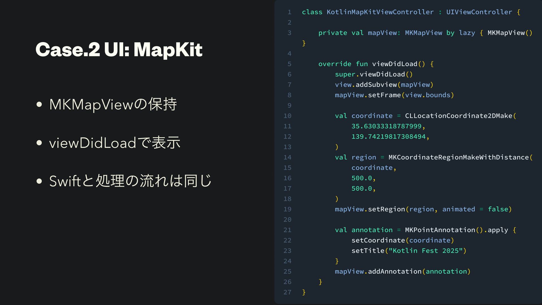Click the slide title Case.2 UI: MapKit
Image resolution: width=542 pixels, height=305 pixels.
tap(119, 50)
